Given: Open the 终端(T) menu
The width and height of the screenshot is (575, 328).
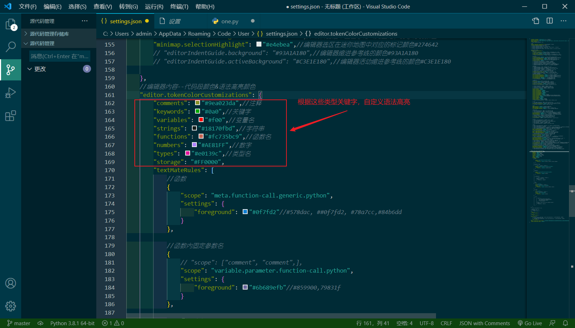Looking at the screenshot, I should (x=179, y=6).
